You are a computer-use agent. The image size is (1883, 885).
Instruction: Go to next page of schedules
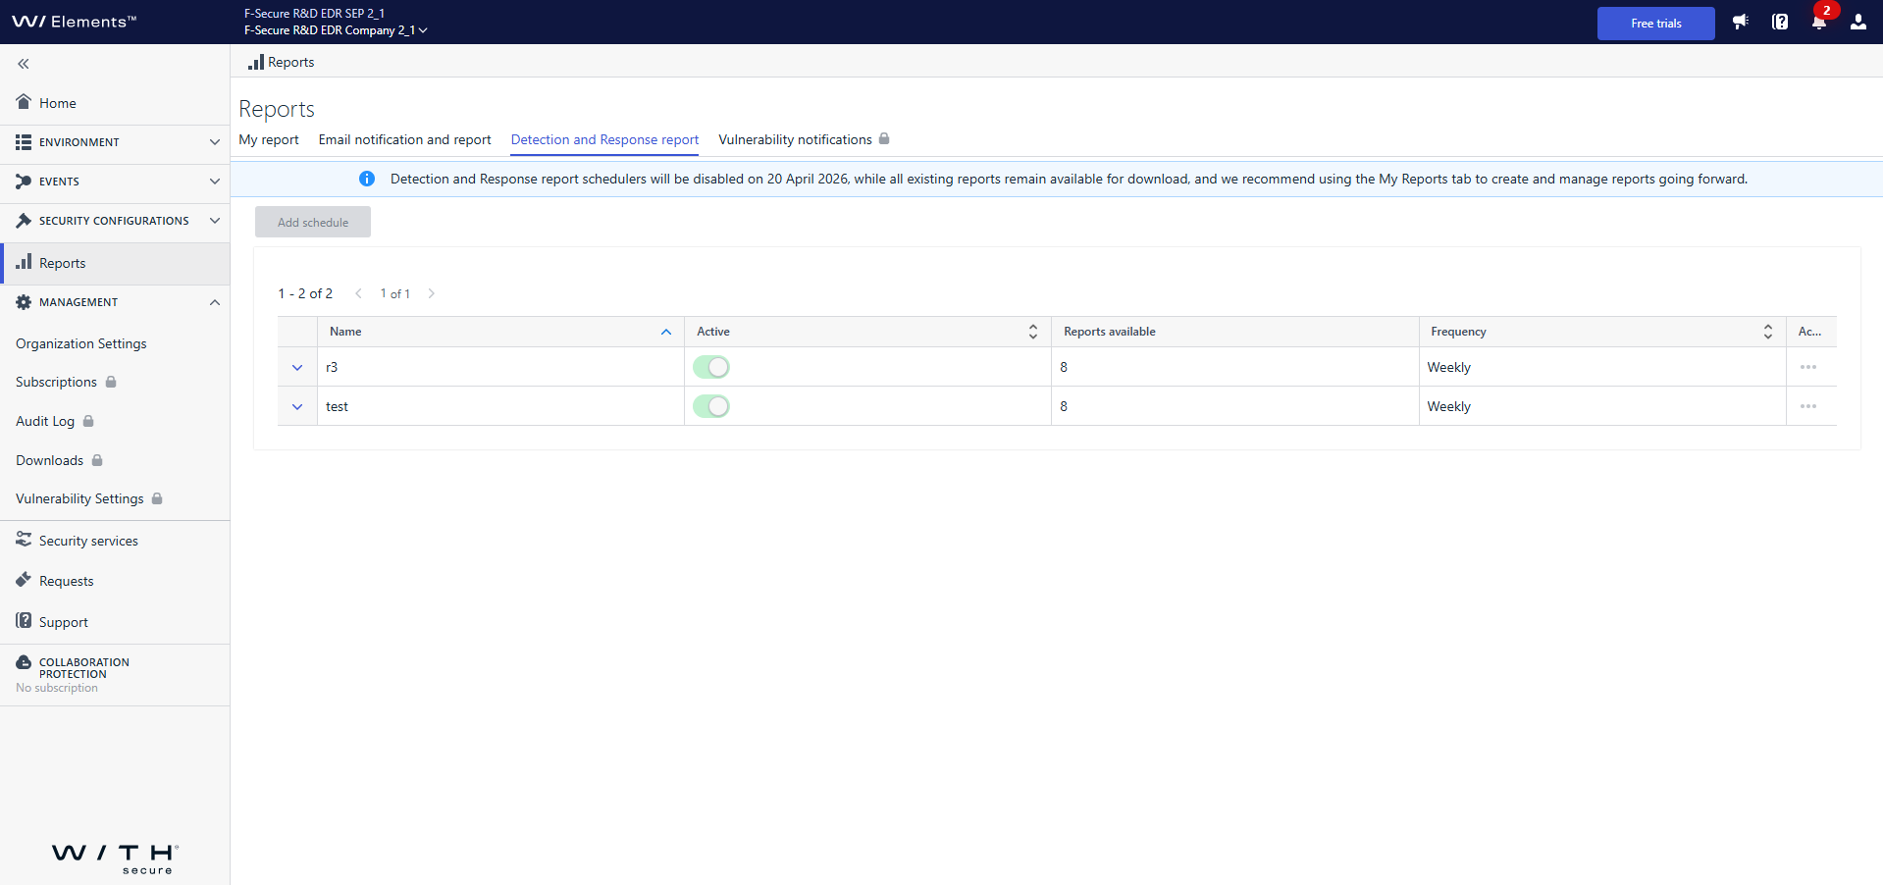(x=431, y=293)
